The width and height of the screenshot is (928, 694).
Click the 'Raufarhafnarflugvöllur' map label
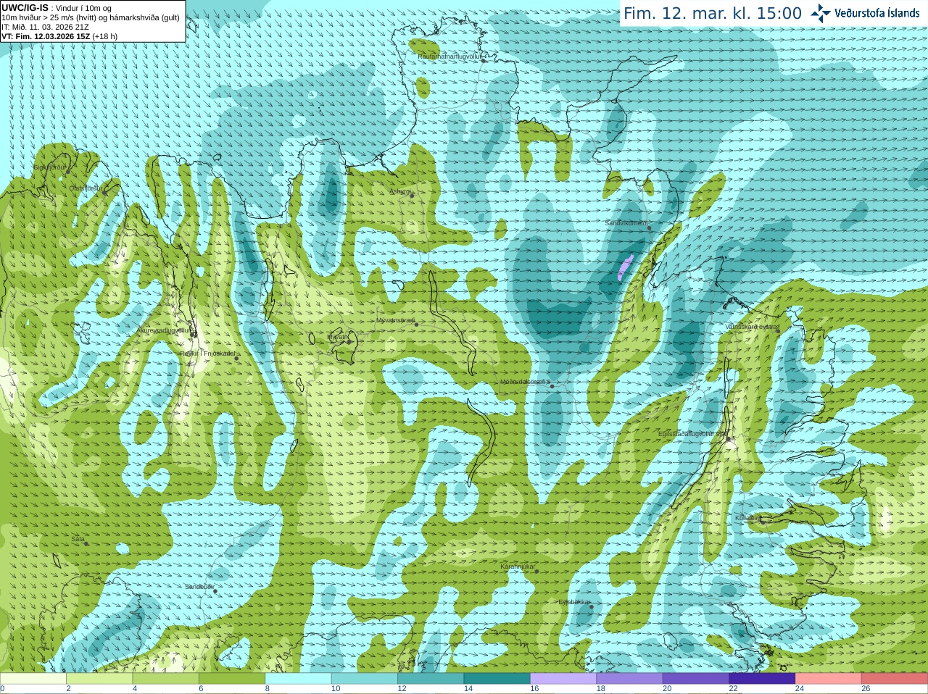click(449, 56)
